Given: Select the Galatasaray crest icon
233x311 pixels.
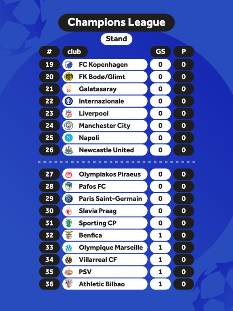Looking at the screenshot, I should [69, 89].
